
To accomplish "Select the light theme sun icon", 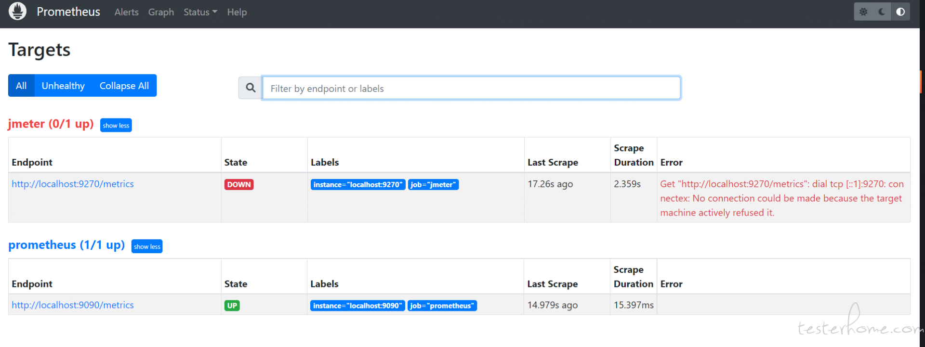I will coord(863,12).
